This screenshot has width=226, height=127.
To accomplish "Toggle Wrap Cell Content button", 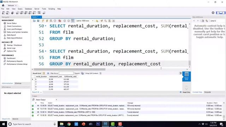I will [x=100, y=73].
